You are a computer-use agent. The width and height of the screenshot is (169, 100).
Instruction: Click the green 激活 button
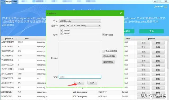click(x=152, y=31)
